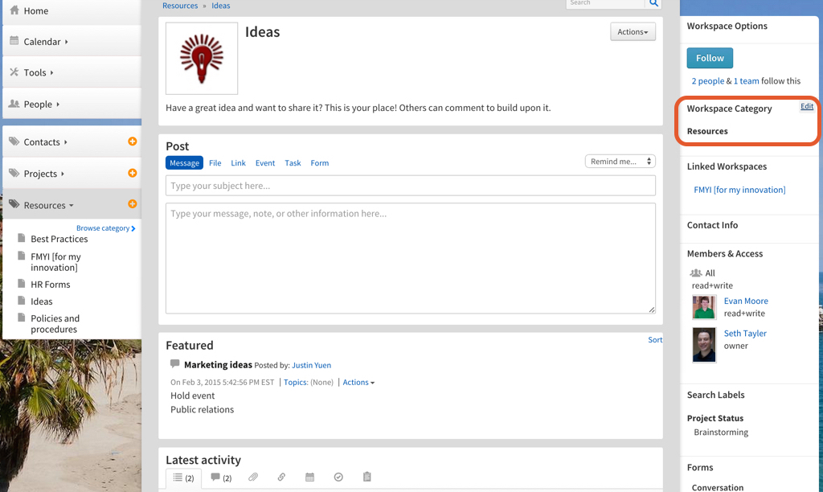The height and width of the screenshot is (492, 823).
Task: Open Evan Moore's profile link
Action: click(x=746, y=301)
